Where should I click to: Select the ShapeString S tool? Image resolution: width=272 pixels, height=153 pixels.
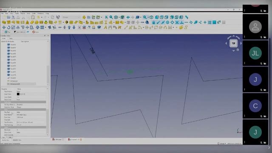[x=186, y=27]
